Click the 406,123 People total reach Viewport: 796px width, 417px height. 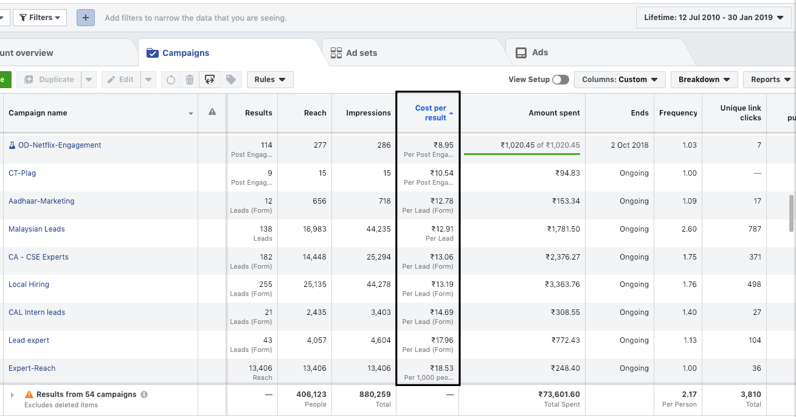tap(311, 395)
